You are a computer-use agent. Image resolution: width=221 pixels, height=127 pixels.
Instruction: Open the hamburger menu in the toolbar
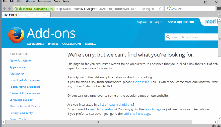coord(219,9)
